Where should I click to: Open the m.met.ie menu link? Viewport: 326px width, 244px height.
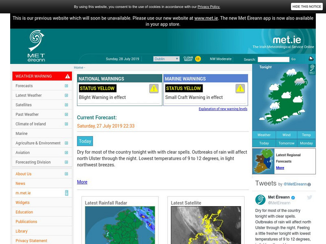pyautogui.click(x=23, y=193)
